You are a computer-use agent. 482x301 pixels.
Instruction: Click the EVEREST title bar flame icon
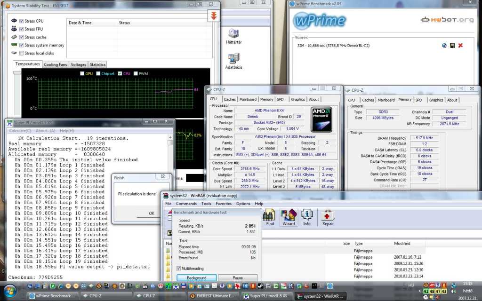click(8, 6)
